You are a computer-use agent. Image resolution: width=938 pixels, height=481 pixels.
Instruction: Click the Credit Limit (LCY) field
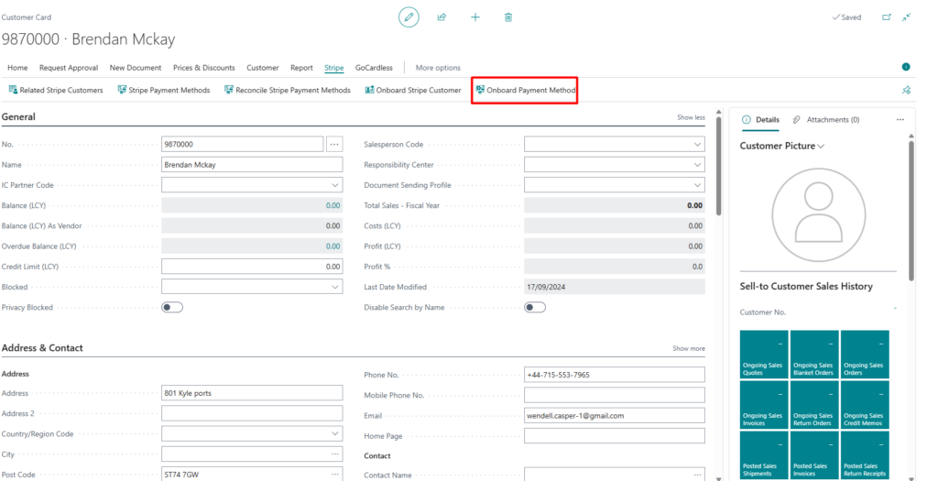252,267
